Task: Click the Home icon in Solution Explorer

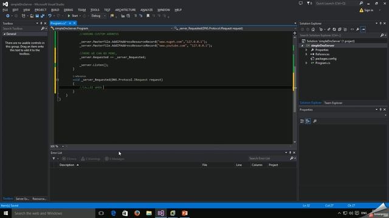Action: [x=313, y=30]
